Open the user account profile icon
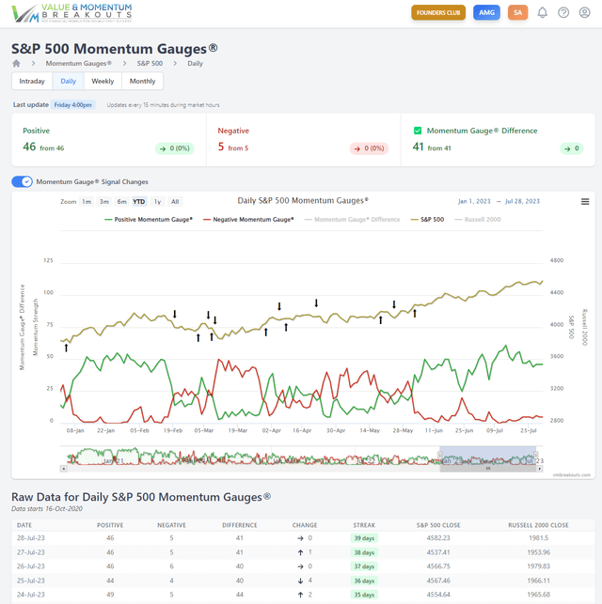Viewport: 602px width, 604px height. coord(584,12)
